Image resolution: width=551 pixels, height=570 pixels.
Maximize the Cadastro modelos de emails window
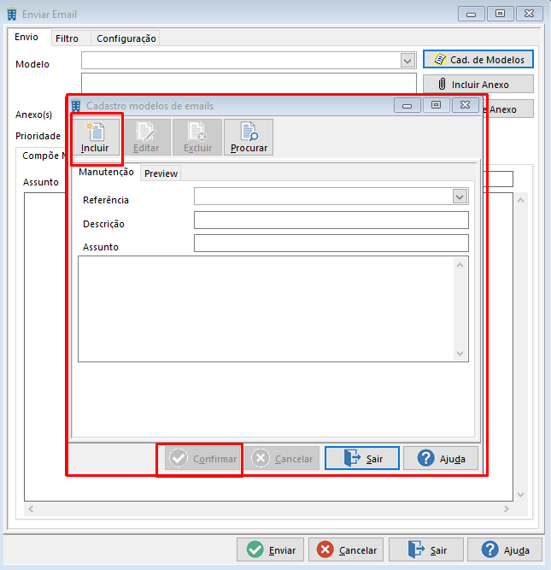tap(437, 105)
